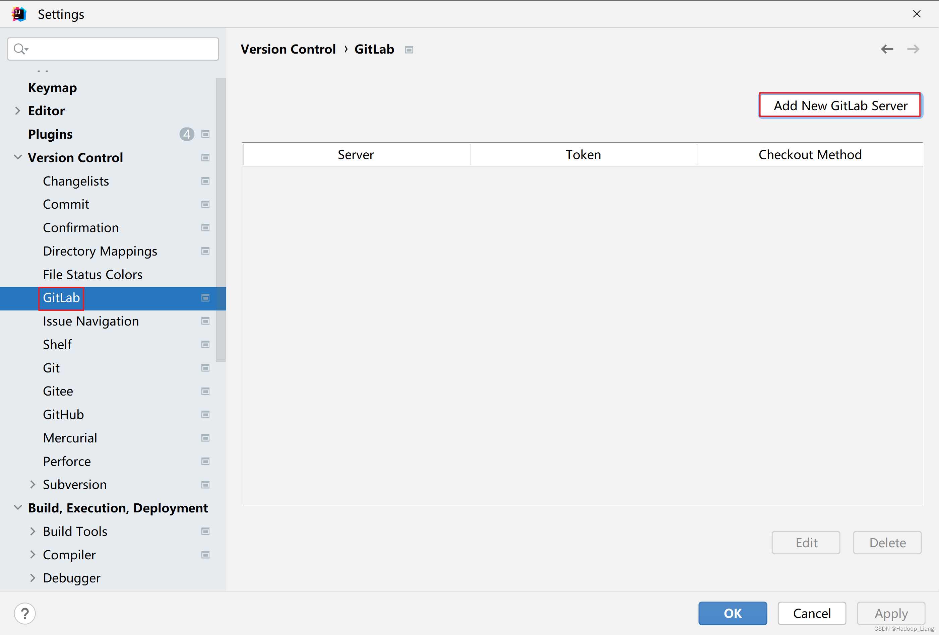Click project-level icon beside GitLab breadcrumb
The height and width of the screenshot is (635, 939).
point(409,50)
